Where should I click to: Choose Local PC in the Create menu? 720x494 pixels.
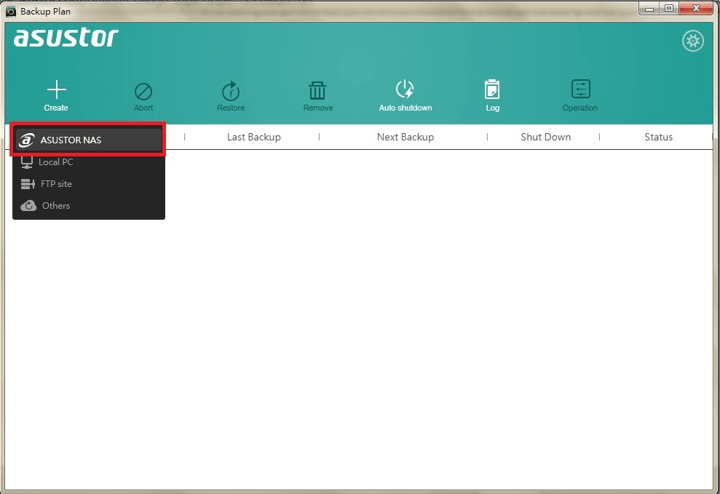88,162
